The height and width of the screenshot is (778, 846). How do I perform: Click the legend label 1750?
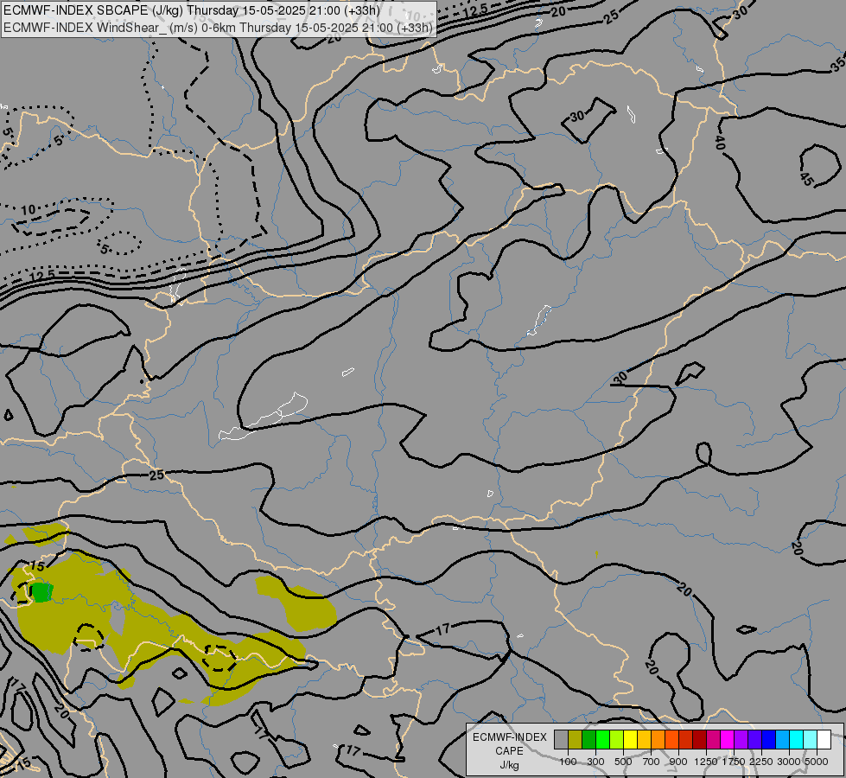[x=734, y=762]
